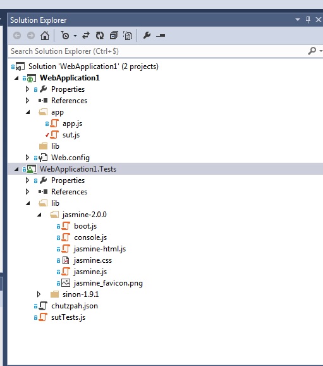Click the sut.js JavaScript file icon
Image resolution: width=323 pixels, height=366 pixels.
(x=54, y=135)
